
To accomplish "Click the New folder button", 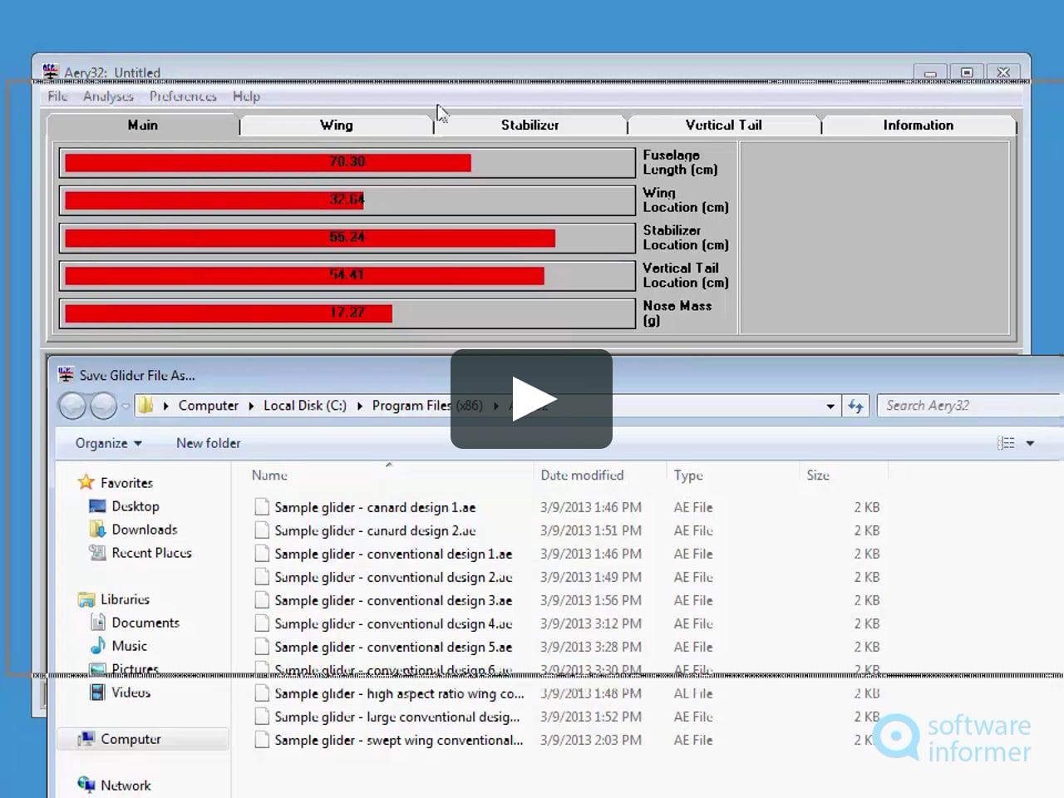I will pyautogui.click(x=208, y=443).
